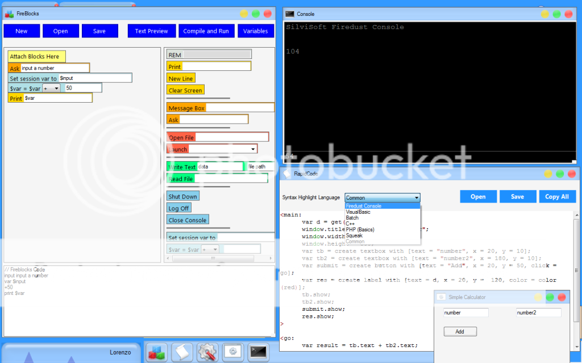Click the green button on RapidCode window
This screenshot has height=363, width=582.
pyautogui.click(x=560, y=174)
